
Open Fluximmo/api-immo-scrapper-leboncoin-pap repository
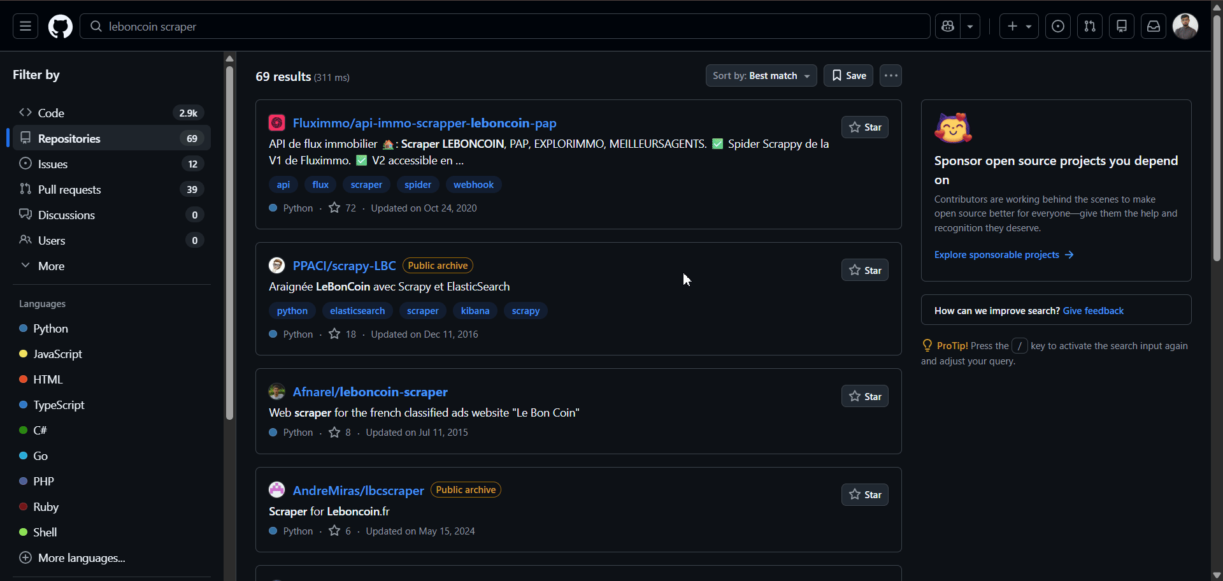click(424, 123)
